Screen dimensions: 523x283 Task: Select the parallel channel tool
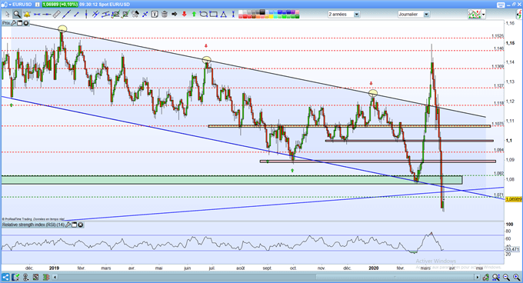tap(105, 14)
